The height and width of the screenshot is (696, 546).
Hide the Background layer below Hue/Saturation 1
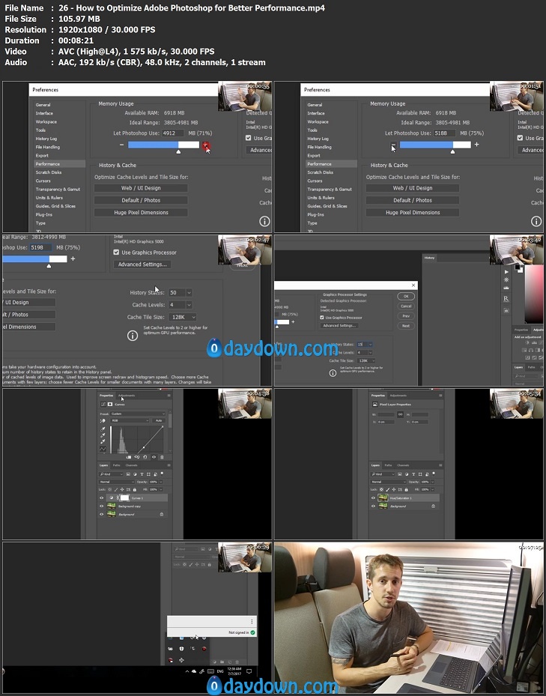click(373, 506)
